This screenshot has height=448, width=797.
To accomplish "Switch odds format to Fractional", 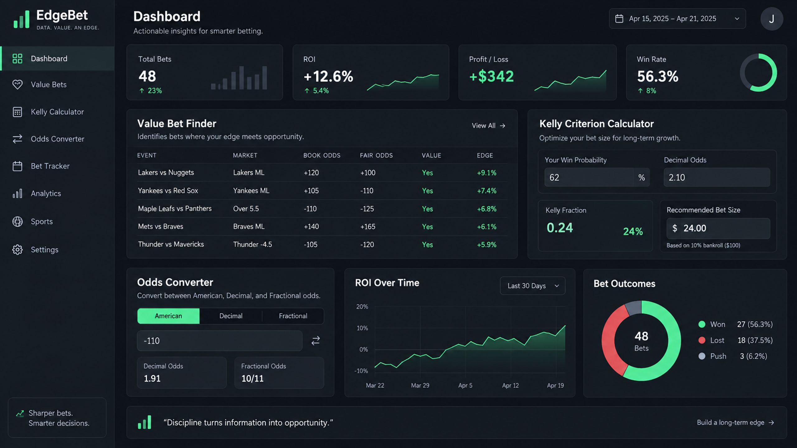I will click(x=293, y=316).
